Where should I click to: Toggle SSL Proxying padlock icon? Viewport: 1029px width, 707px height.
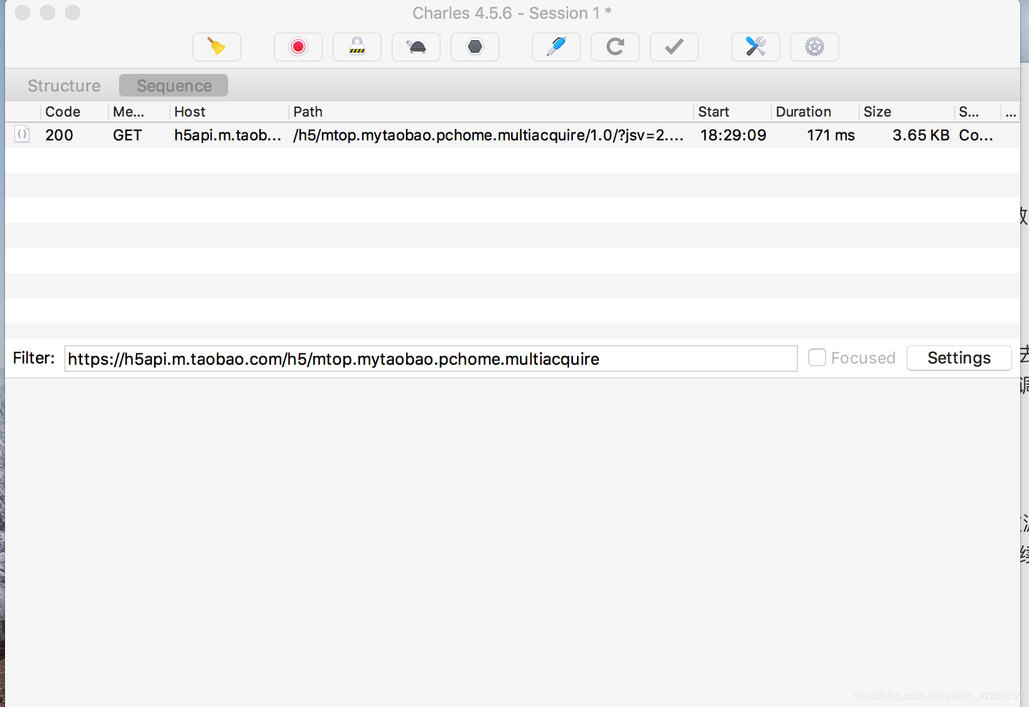pos(357,47)
